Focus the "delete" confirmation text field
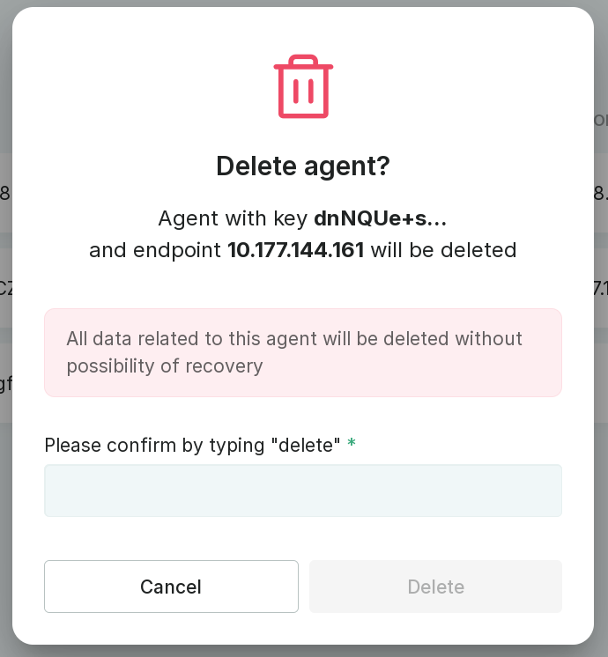Viewport: 608px width, 657px height. coord(303,491)
